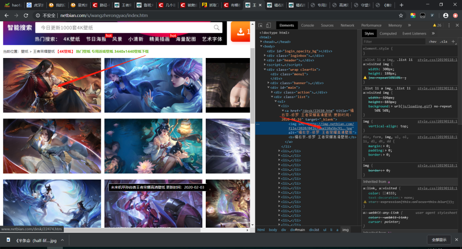Viewport: 462px width, 249px height.
Task: Select div.list in the breadcrumb bar
Action: [x=314, y=230]
